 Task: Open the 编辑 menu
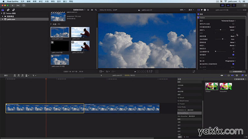29,2
